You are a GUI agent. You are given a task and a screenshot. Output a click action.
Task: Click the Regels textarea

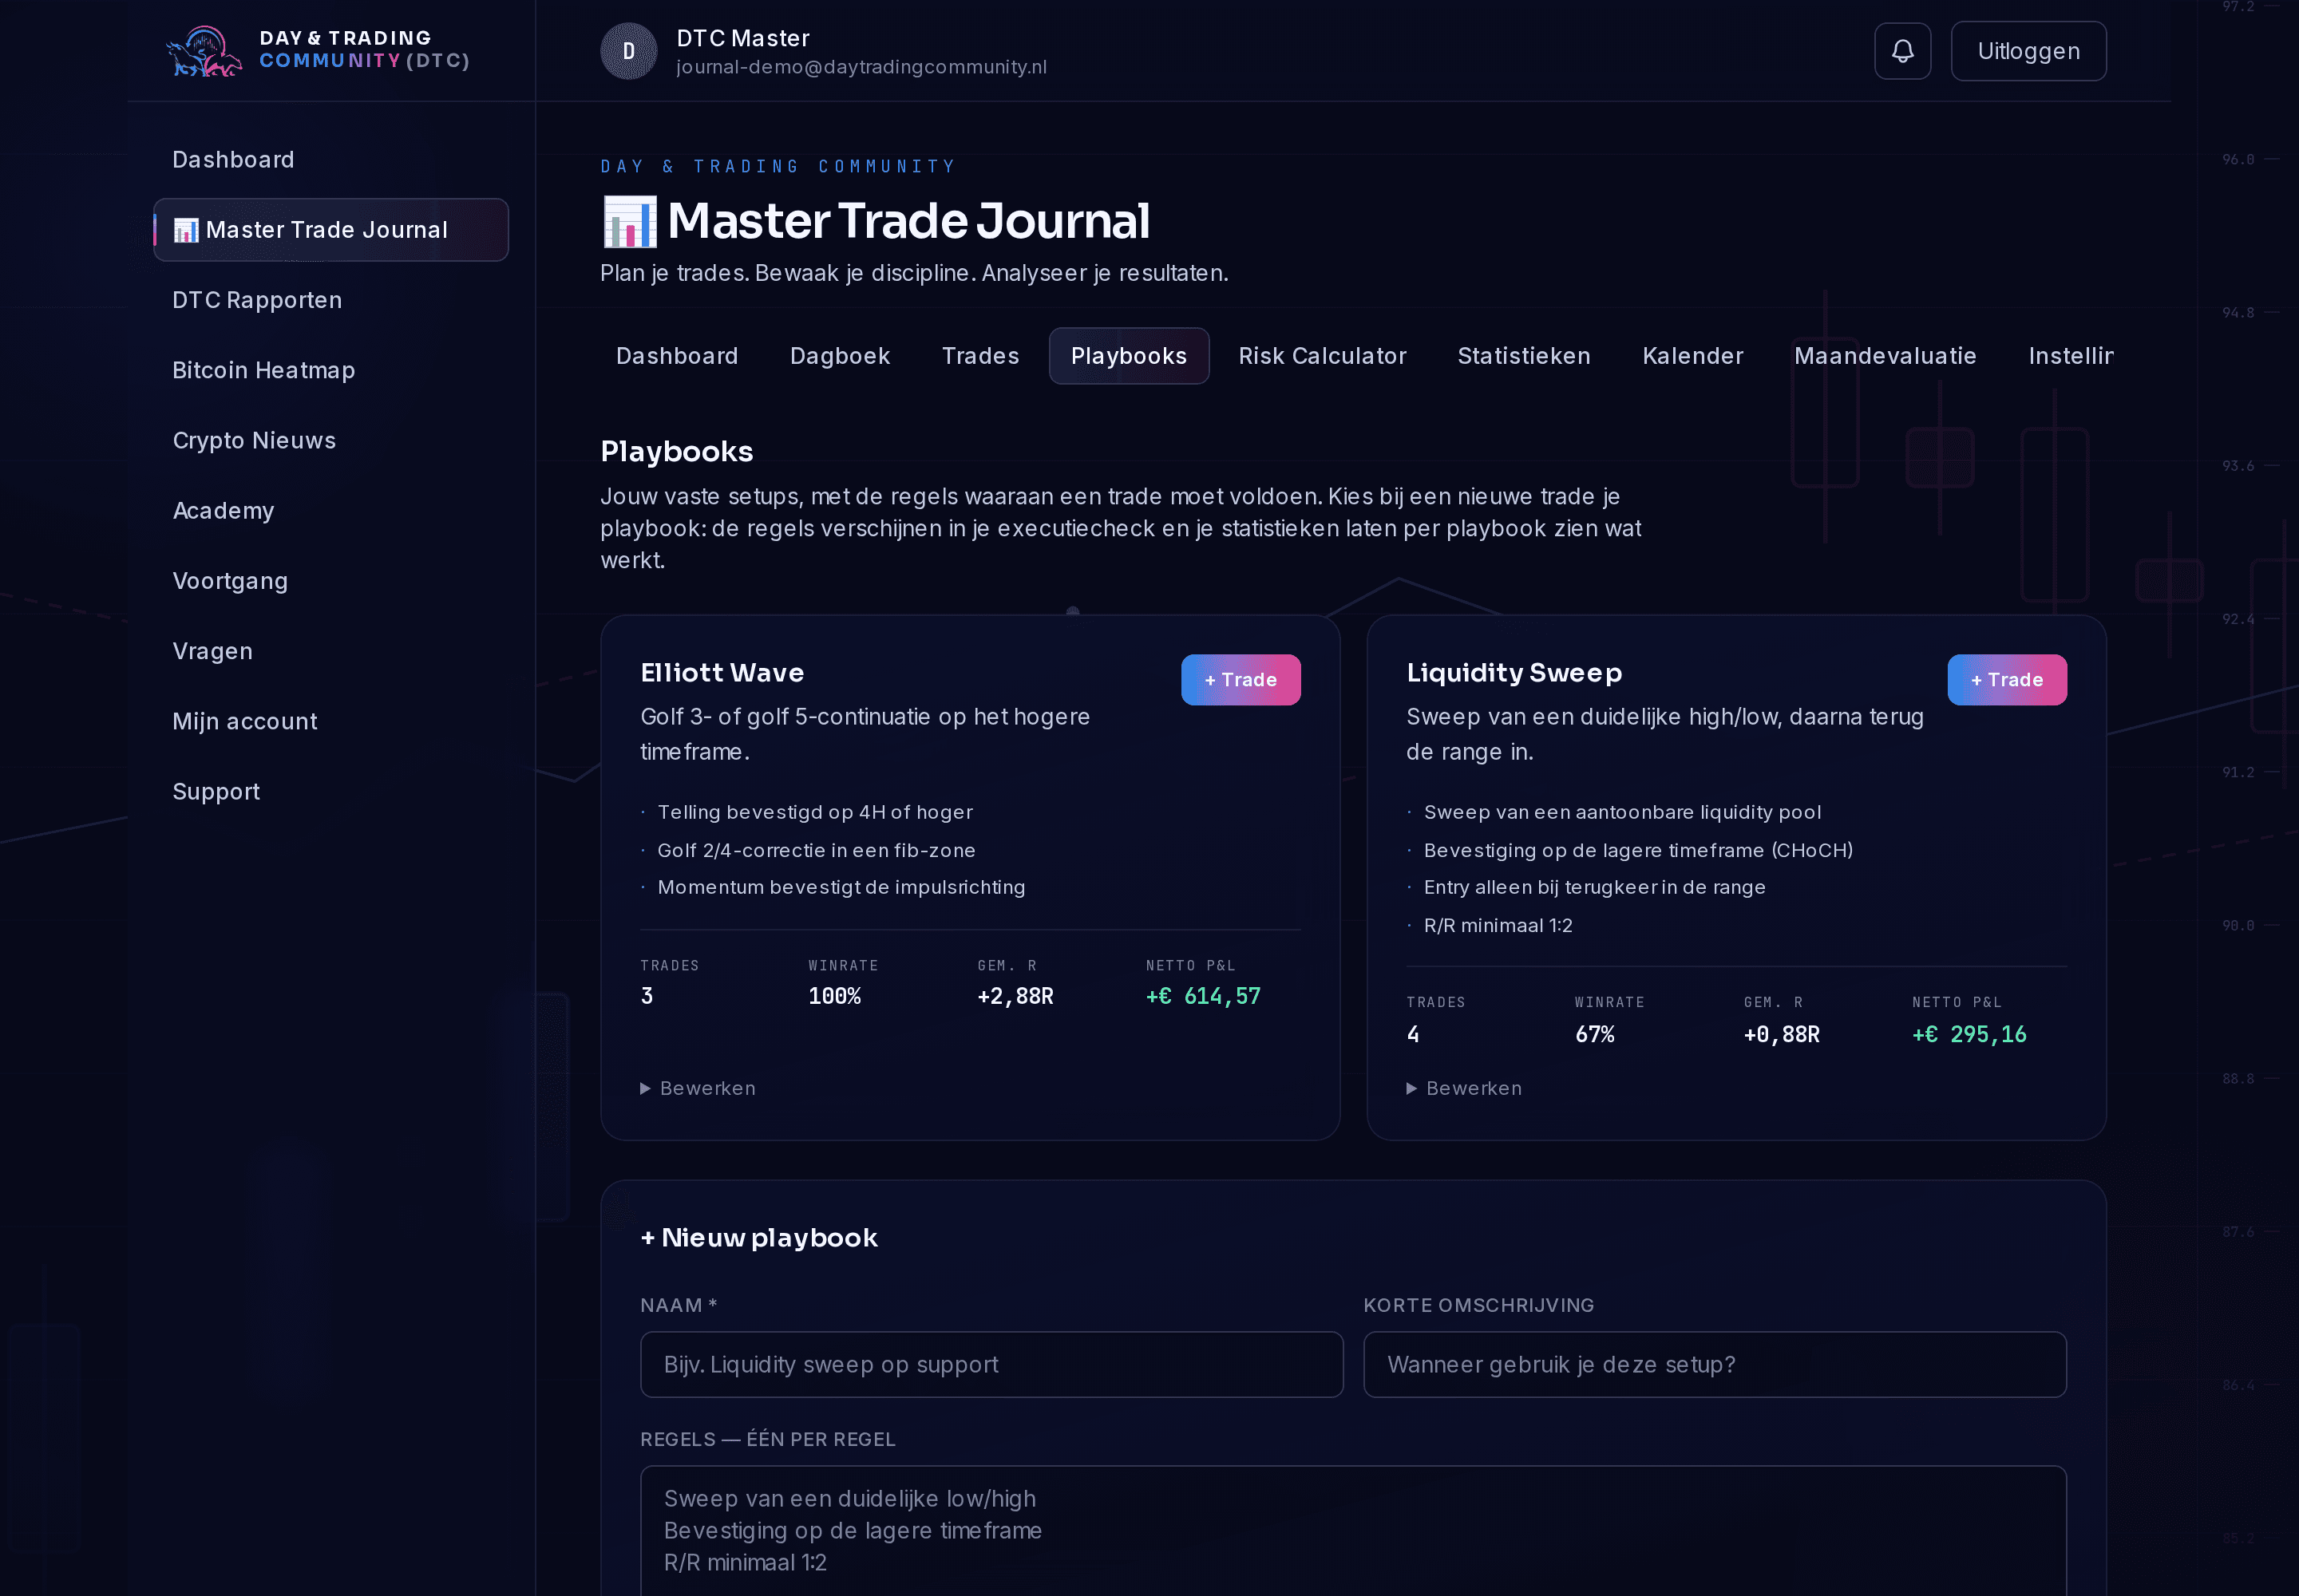1354,1530
